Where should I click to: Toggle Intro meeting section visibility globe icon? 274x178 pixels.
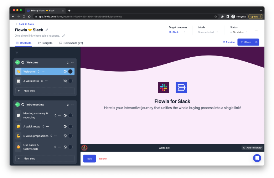click(x=23, y=105)
